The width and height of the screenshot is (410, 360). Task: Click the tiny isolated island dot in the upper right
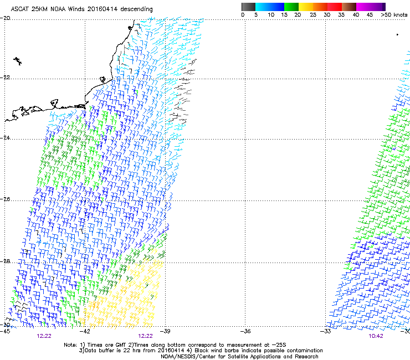point(397,34)
